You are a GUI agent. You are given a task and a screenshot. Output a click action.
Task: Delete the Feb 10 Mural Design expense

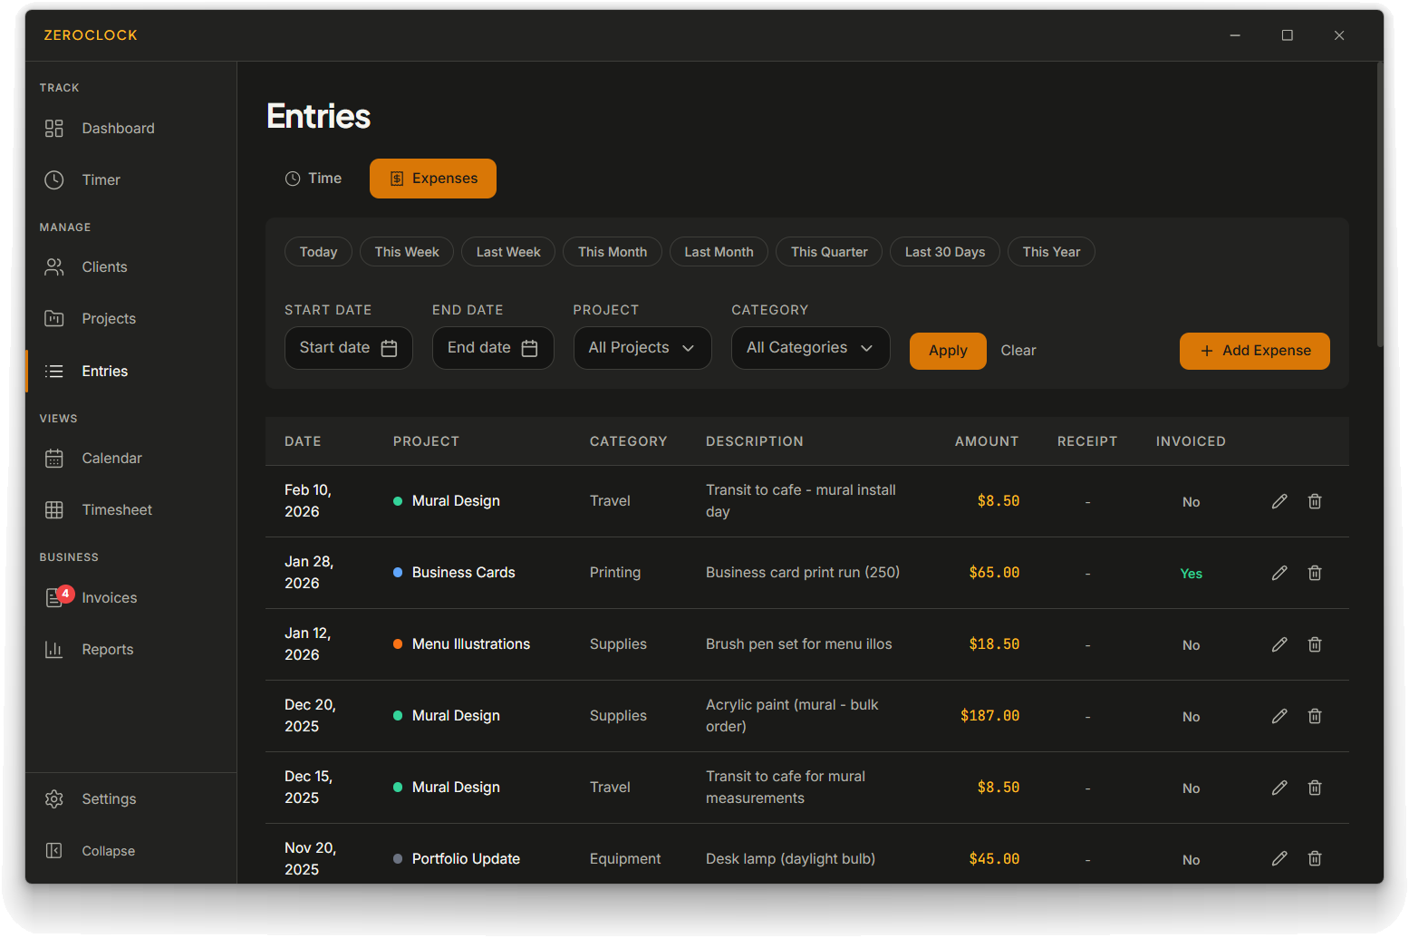point(1314,501)
